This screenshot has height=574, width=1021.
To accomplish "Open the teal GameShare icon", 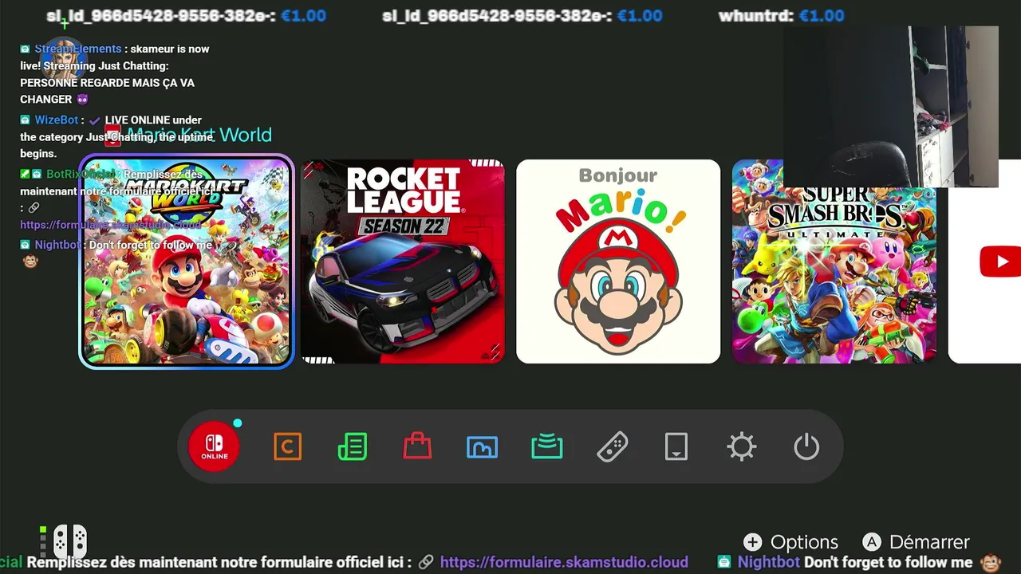I will 547,446.
